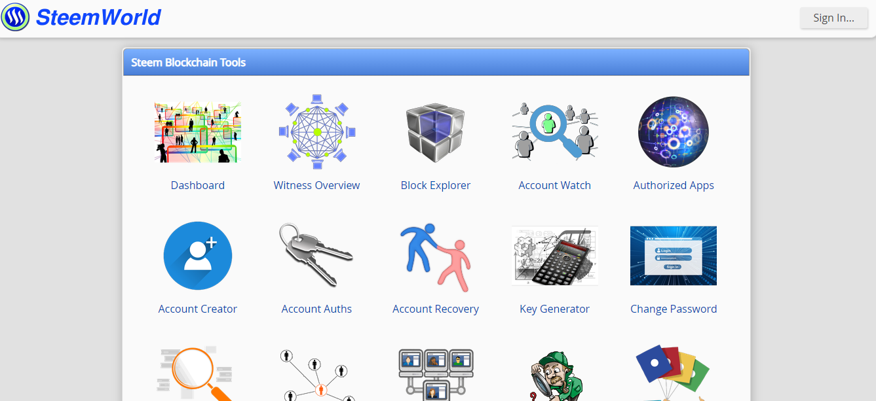Open the people network graph icon
The image size is (876, 401).
click(x=317, y=374)
